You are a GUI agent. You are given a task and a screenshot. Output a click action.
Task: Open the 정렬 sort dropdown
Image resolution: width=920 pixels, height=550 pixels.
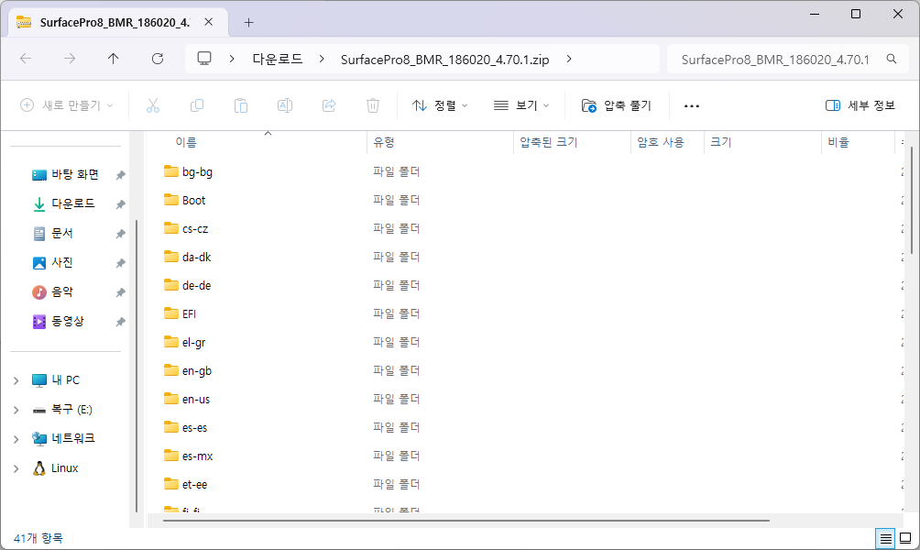(x=440, y=105)
